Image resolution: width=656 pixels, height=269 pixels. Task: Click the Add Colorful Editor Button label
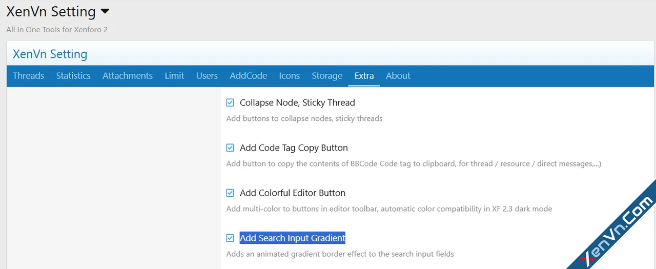click(292, 193)
